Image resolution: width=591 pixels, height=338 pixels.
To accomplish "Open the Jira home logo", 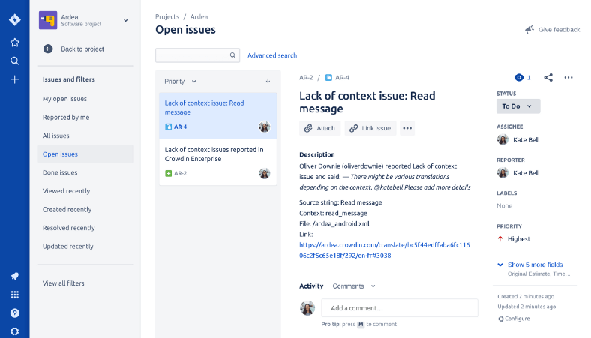I will tap(15, 19).
